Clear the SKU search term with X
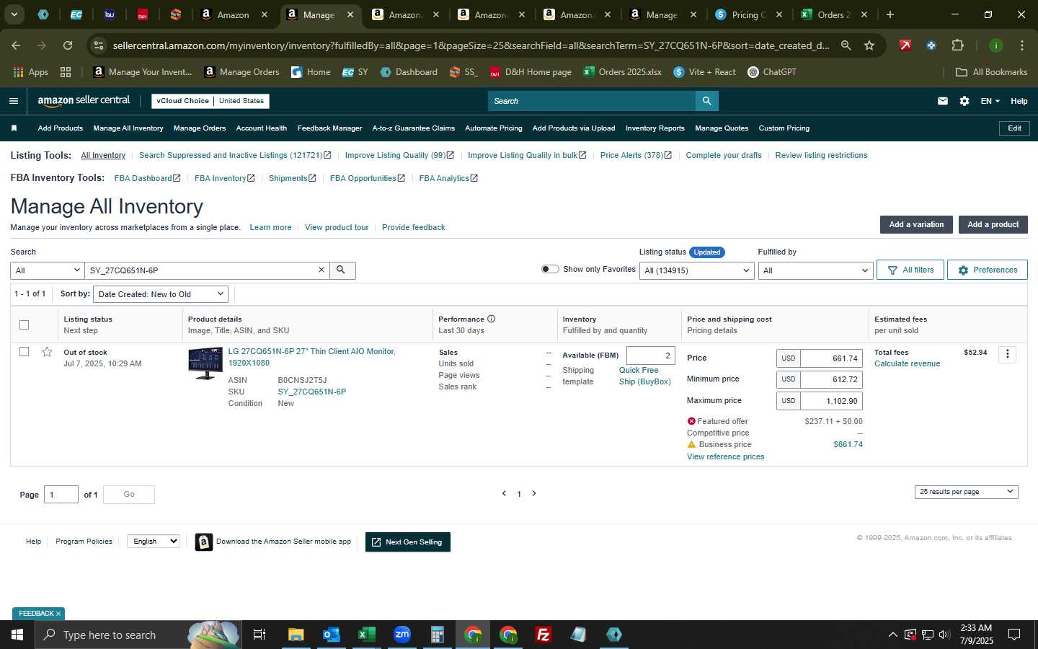The image size is (1038, 649). [x=321, y=270]
